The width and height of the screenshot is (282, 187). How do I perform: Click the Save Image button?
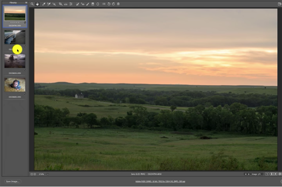[x=13, y=181]
